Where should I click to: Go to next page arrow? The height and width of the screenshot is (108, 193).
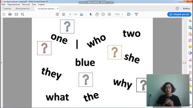tap(64, 14)
